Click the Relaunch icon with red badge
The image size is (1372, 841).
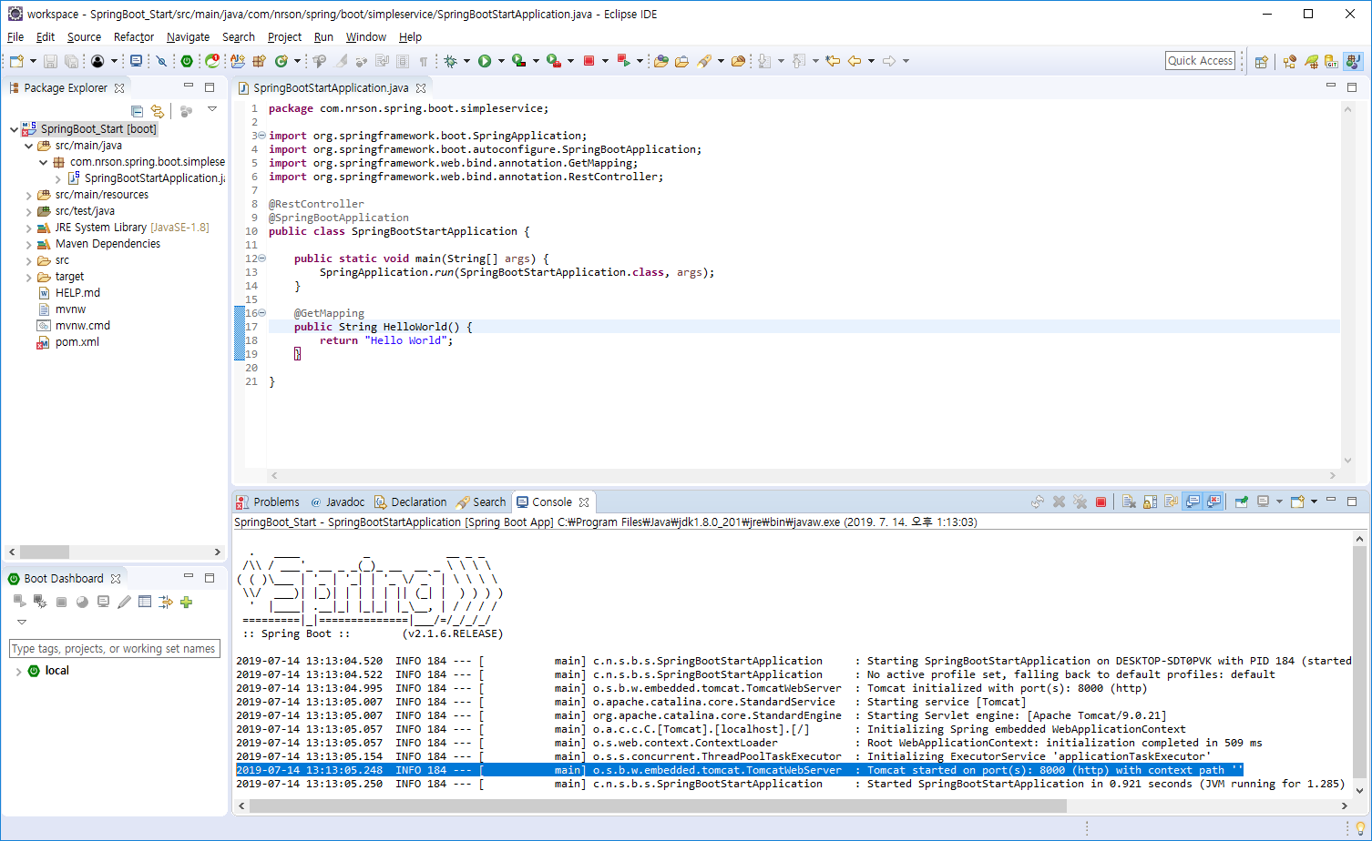click(212, 61)
